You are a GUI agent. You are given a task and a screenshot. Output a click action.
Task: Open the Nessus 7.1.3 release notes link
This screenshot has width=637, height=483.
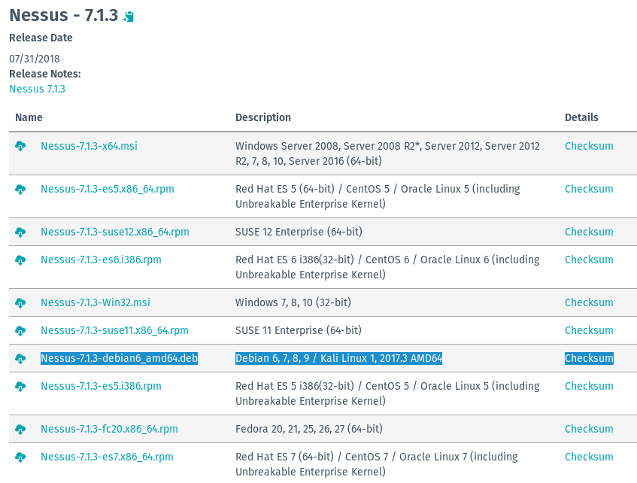(x=37, y=89)
